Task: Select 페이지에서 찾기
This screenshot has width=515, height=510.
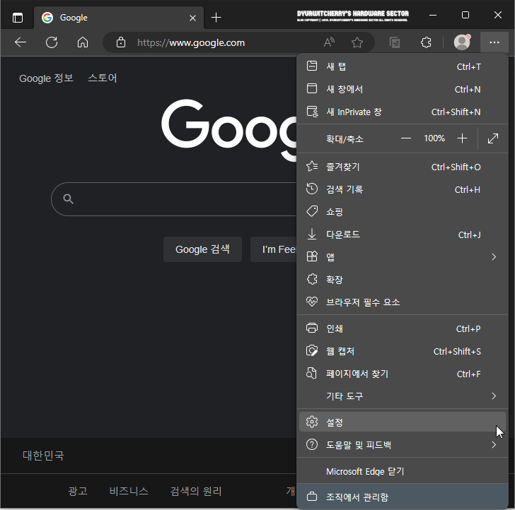Action: 403,374
